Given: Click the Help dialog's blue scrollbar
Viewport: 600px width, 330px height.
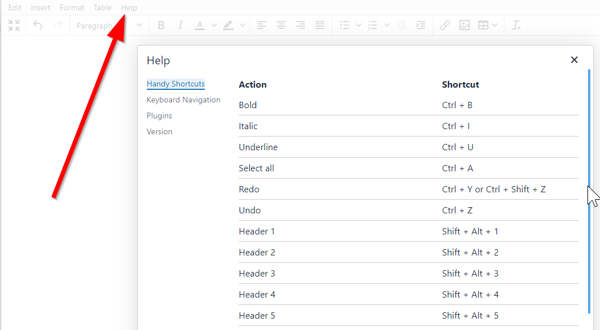Looking at the screenshot, I should [589, 191].
